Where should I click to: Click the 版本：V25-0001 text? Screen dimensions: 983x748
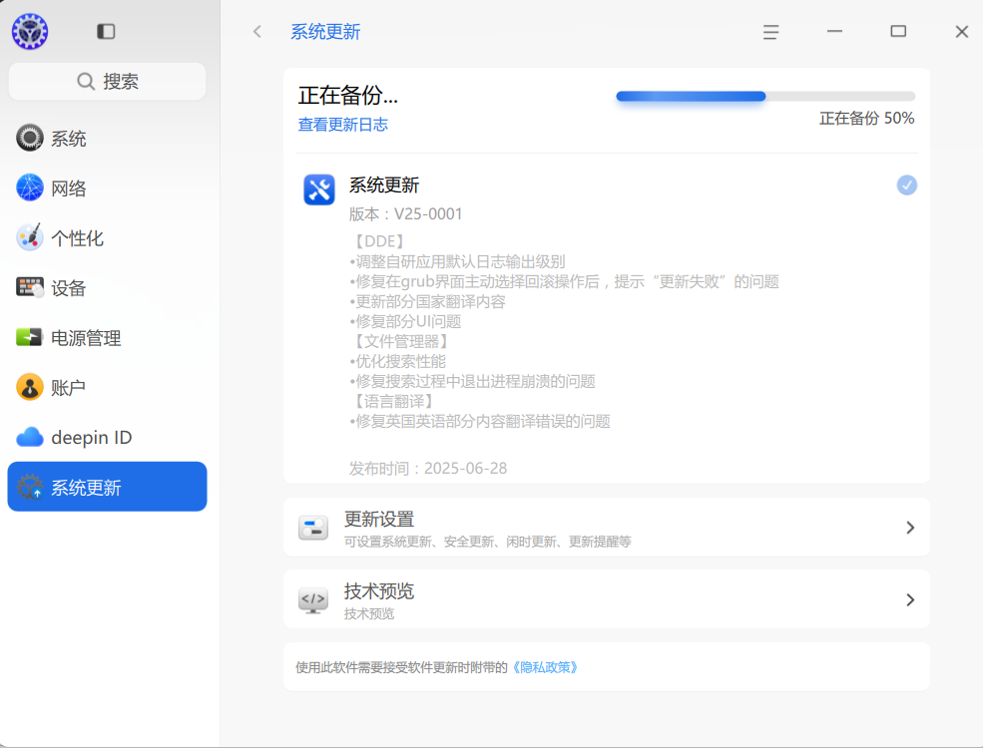405,214
